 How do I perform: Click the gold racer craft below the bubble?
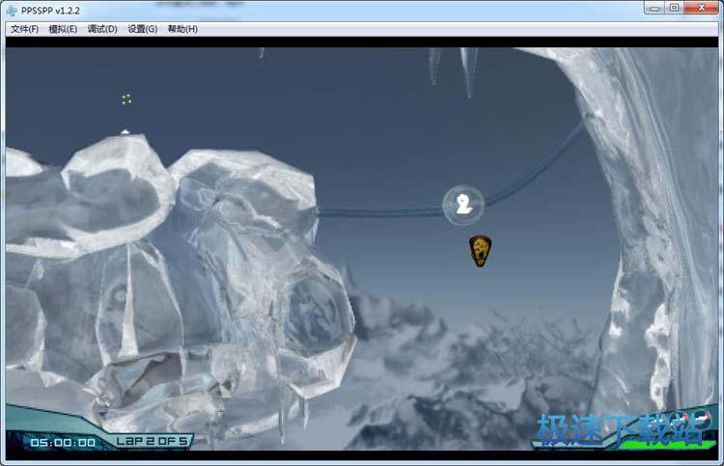point(480,251)
